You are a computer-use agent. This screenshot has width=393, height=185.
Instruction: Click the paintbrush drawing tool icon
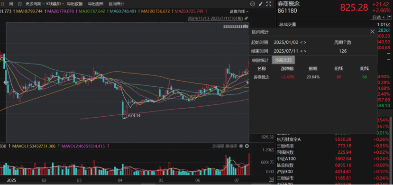261,4
